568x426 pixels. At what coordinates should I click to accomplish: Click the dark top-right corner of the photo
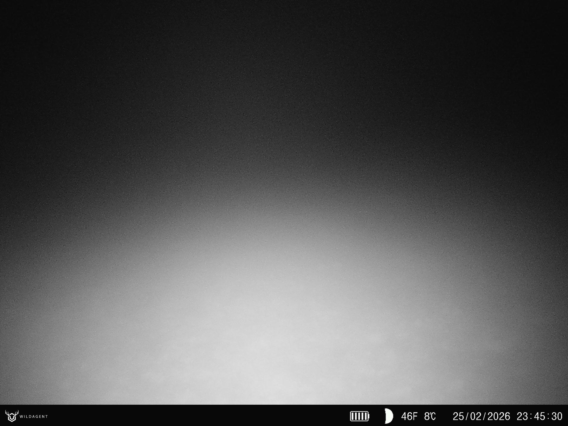coord(556,12)
